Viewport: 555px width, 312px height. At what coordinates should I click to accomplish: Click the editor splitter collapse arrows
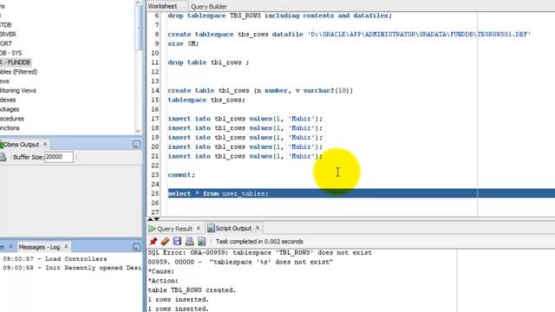[153, 219]
